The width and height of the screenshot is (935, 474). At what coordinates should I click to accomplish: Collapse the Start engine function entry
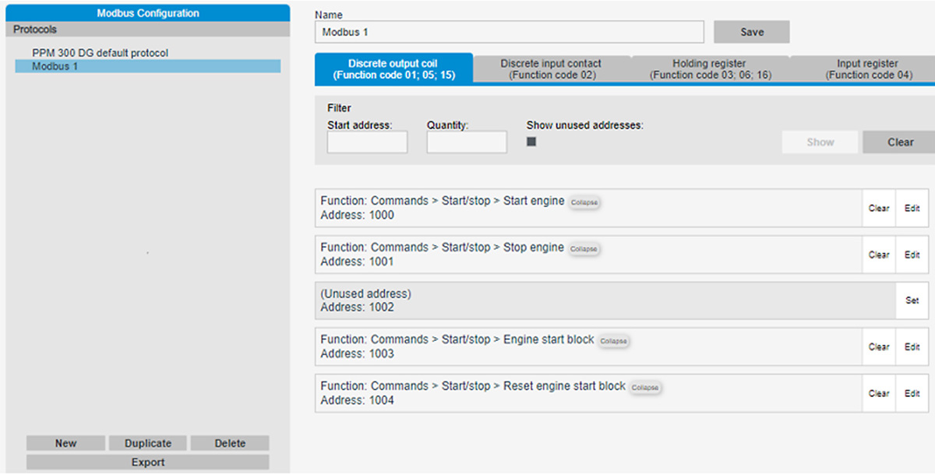[584, 202]
